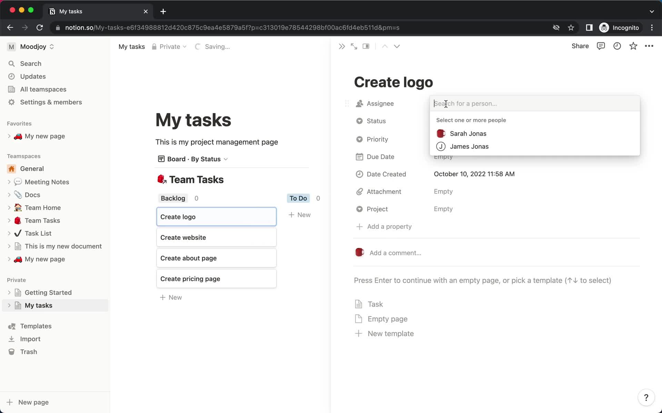Click the Assignee person icon
Viewport: 662px width, 413px height.
pos(359,103)
